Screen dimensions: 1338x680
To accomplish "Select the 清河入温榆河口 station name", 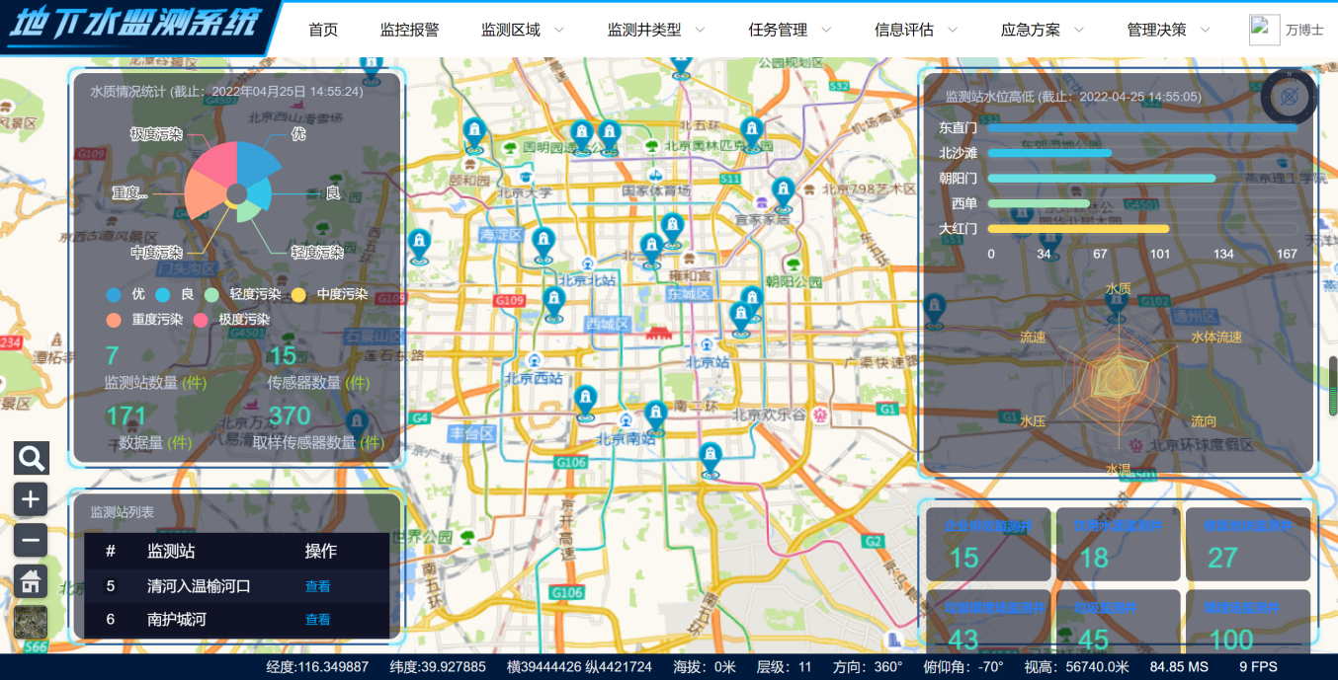I will (x=199, y=586).
